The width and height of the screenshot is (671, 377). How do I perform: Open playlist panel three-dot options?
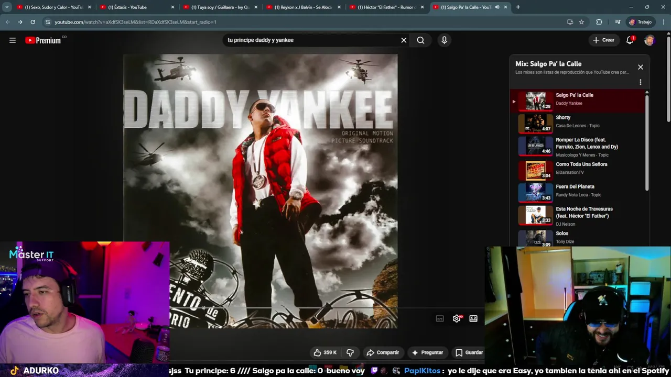(640, 82)
